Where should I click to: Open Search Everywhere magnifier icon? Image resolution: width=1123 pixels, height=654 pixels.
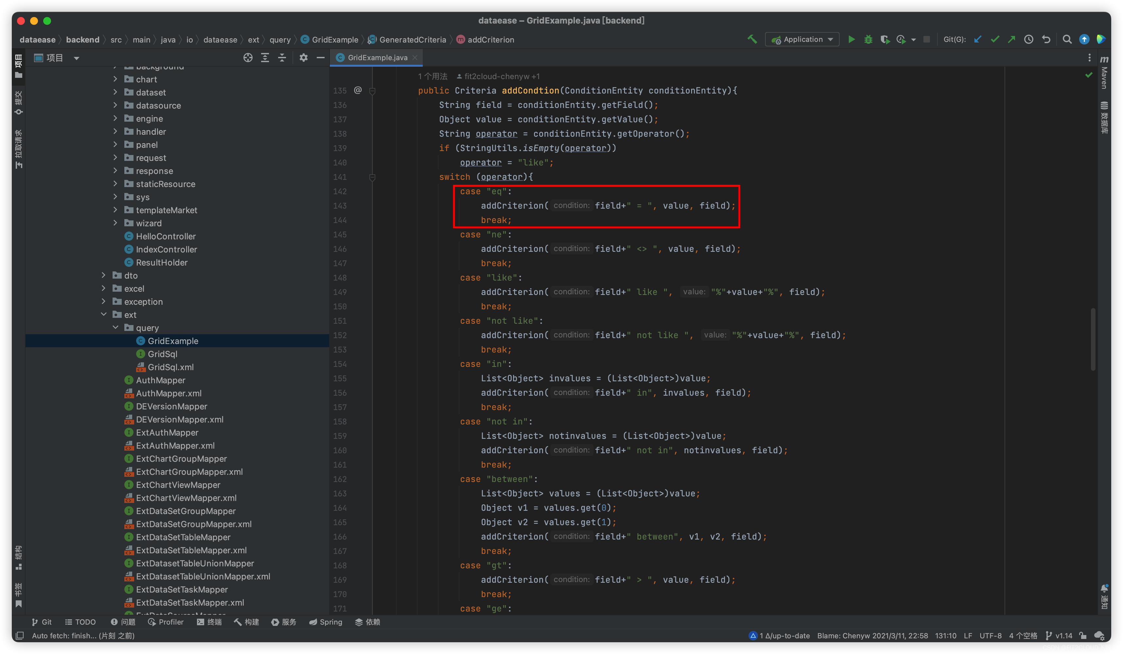click(1067, 40)
